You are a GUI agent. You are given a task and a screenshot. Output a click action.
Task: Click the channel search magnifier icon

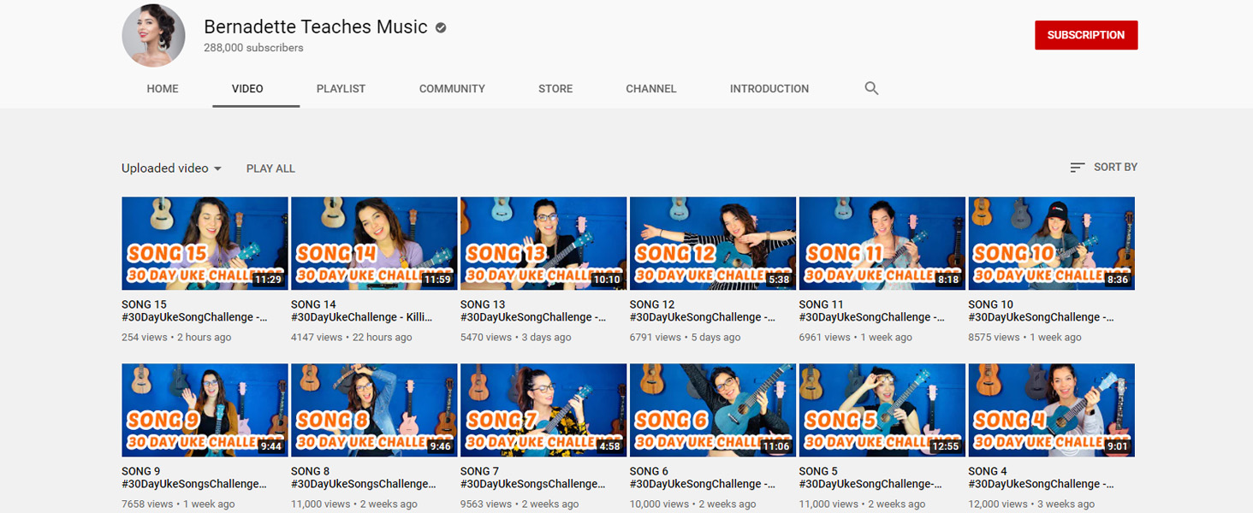[x=871, y=88]
